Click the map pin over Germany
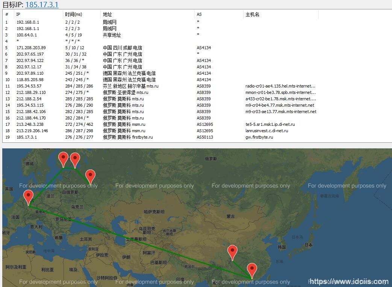Screen dimensions: 392x287 28,195
